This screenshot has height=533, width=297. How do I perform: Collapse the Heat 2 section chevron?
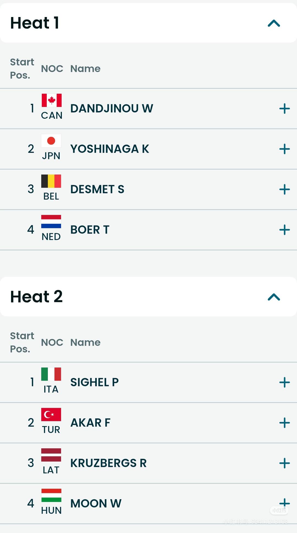point(274,297)
